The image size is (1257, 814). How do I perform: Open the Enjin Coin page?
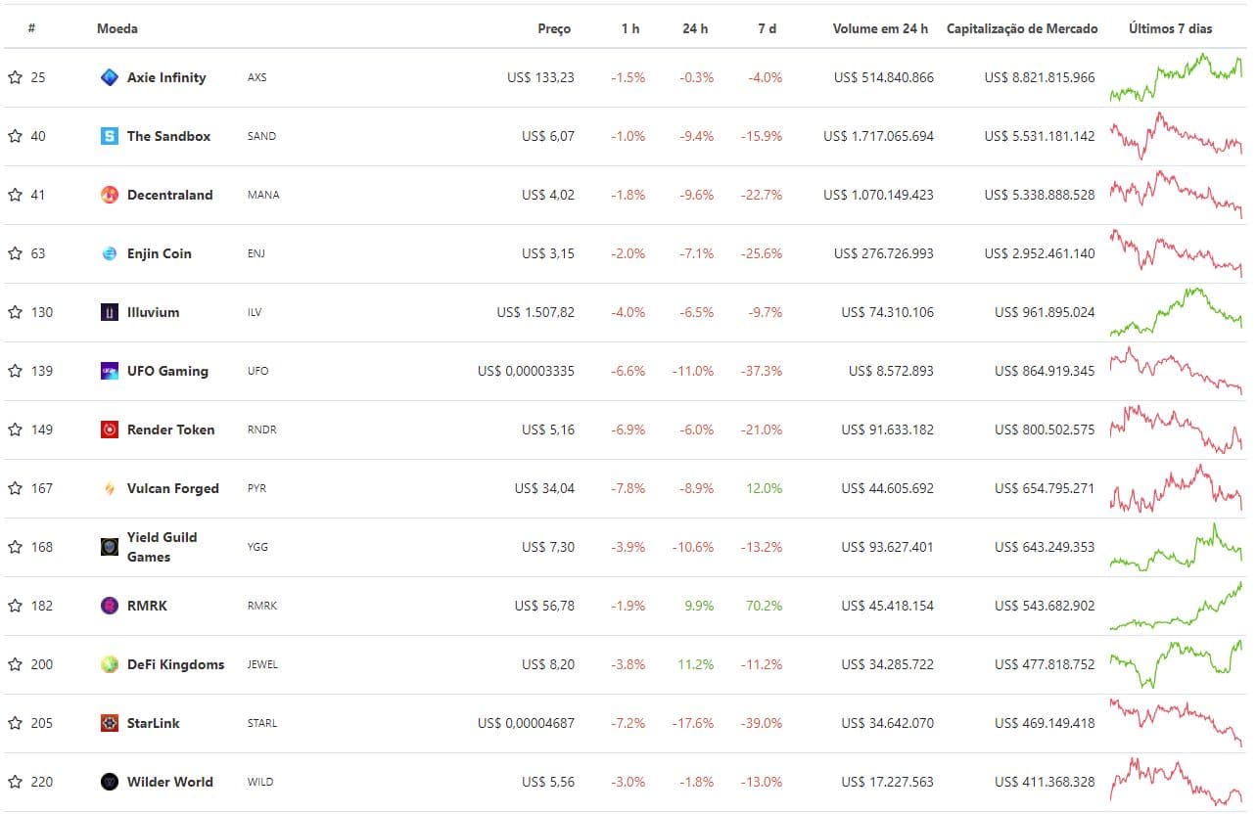[160, 253]
